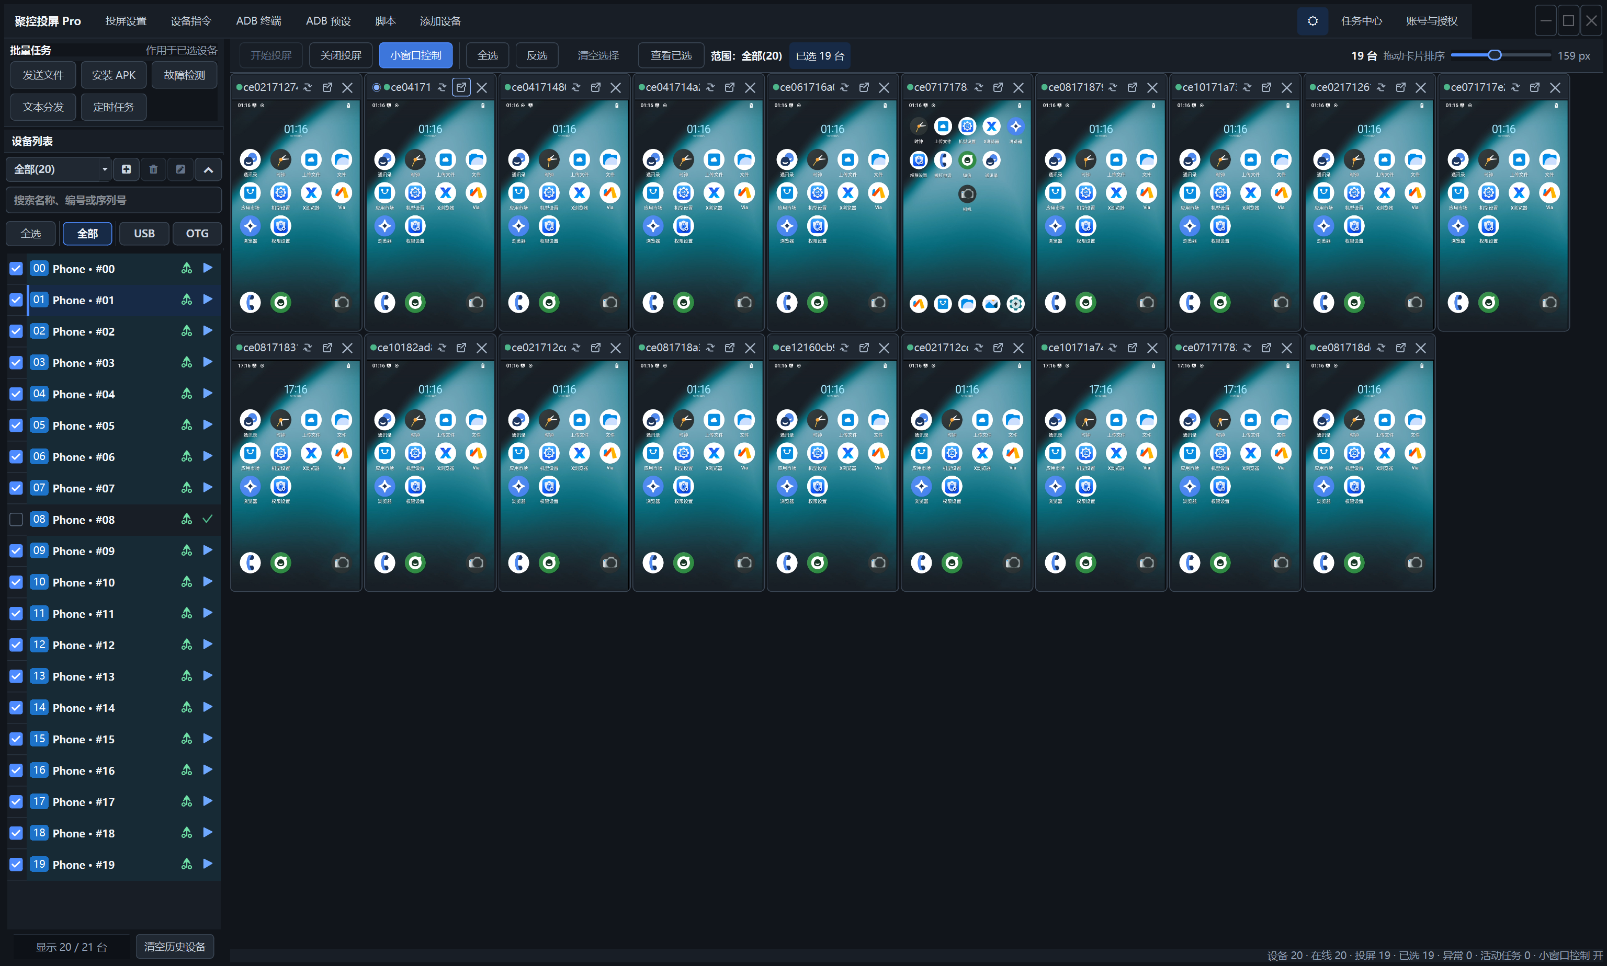The width and height of the screenshot is (1607, 966).
Task: Uncheck the Phone #00 checkbox
Action: click(x=16, y=268)
